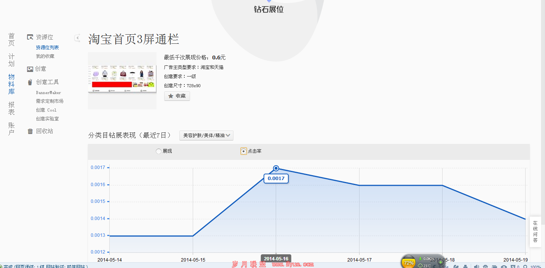Go to 首页 in the left navigation
545x268 pixels.
11,39
